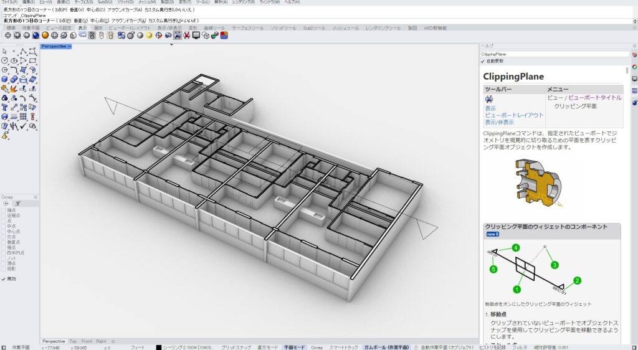The height and width of the screenshot is (350, 638).
Task: Toggle the 自動更新 checkbox in help panel
Action: click(483, 61)
